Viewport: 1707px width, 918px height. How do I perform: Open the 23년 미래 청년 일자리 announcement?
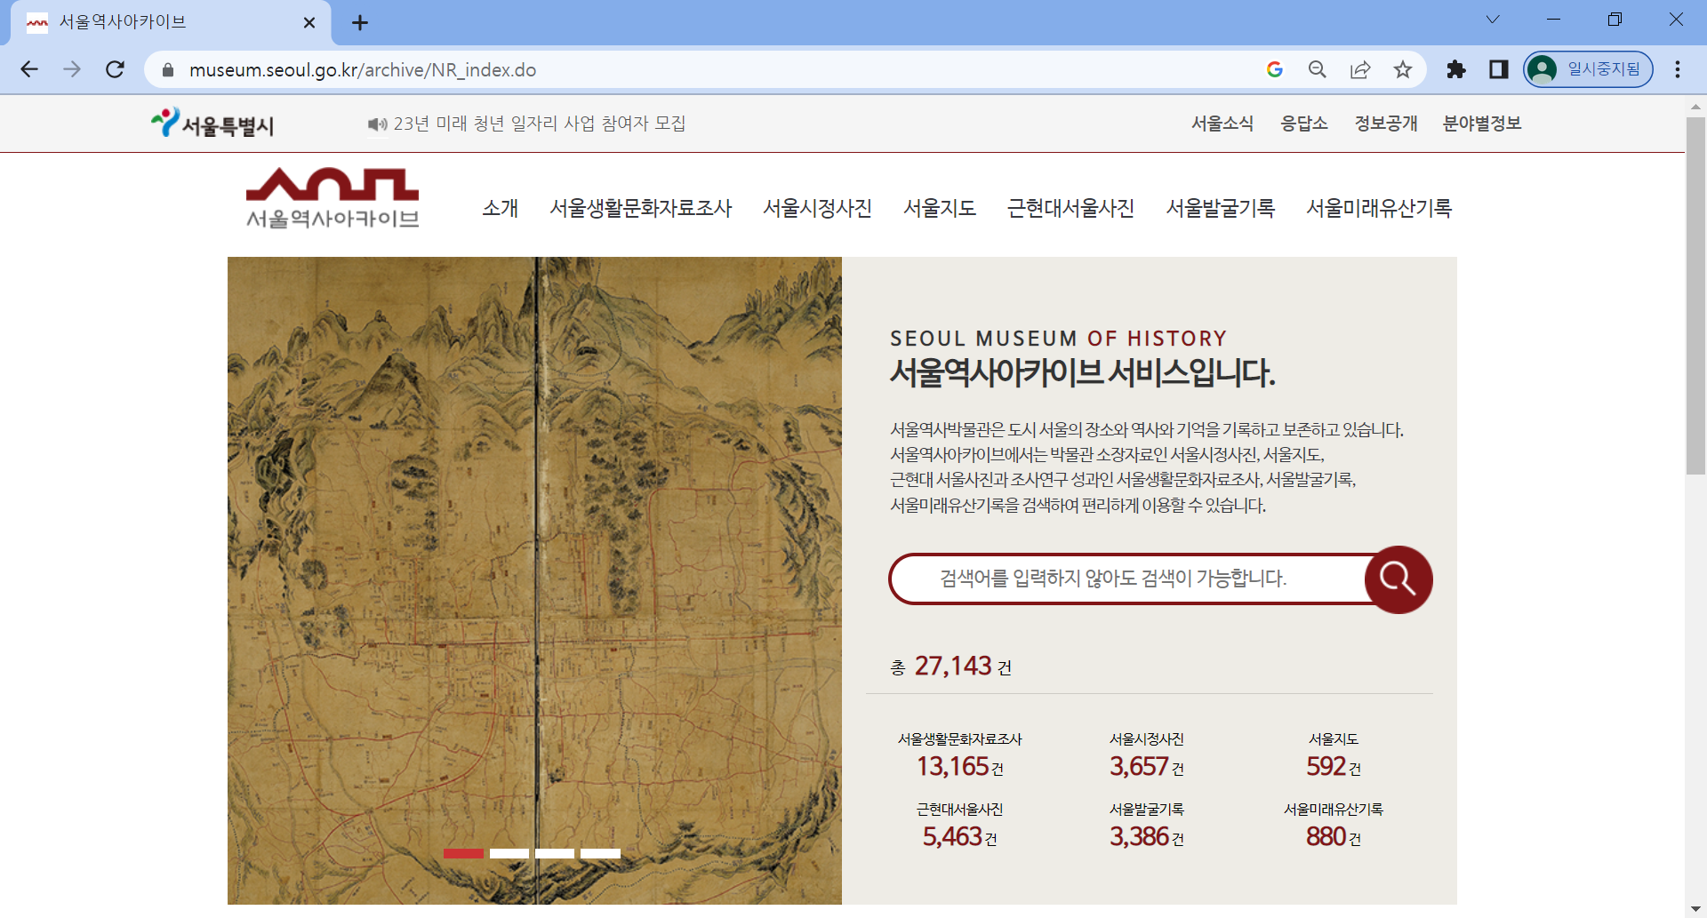(540, 124)
